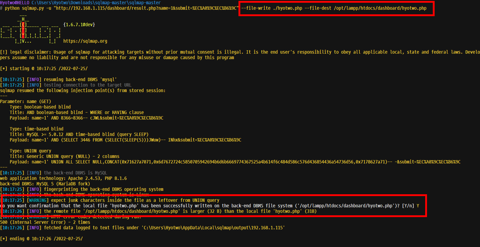Click 'Title: AND boolean-based blind - WHERE or HAVING clause'
The image size is (480, 247).
click(77, 113)
